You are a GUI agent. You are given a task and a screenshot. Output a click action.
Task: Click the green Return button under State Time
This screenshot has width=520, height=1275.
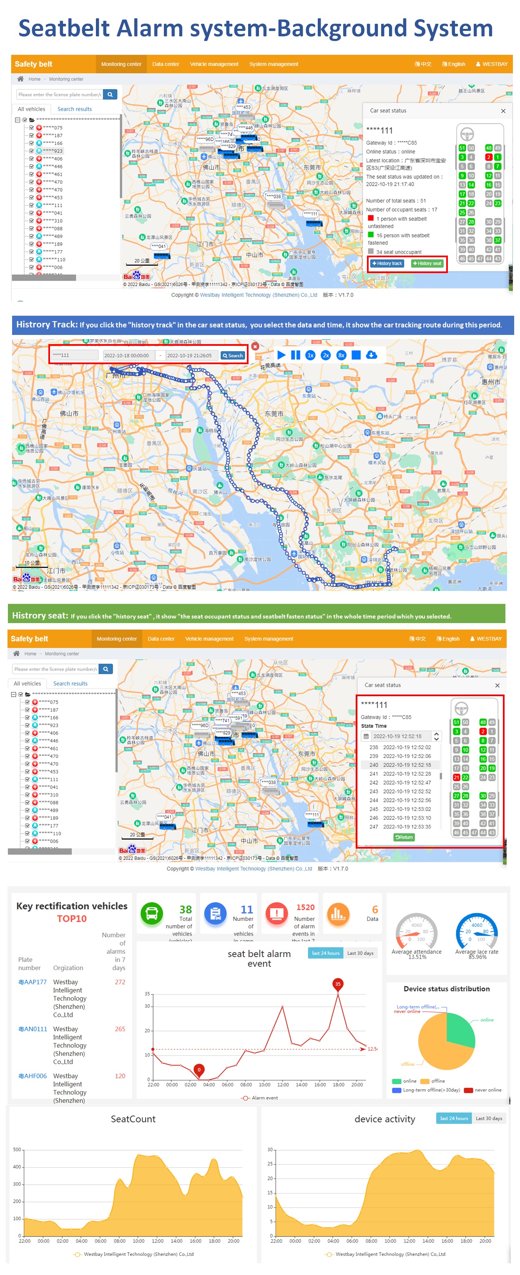coord(404,837)
